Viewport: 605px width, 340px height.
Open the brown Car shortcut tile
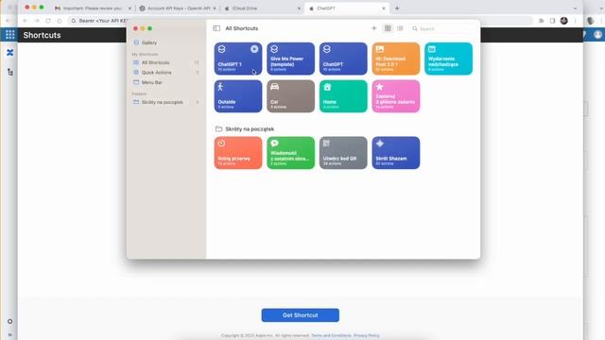pos(290,96)
